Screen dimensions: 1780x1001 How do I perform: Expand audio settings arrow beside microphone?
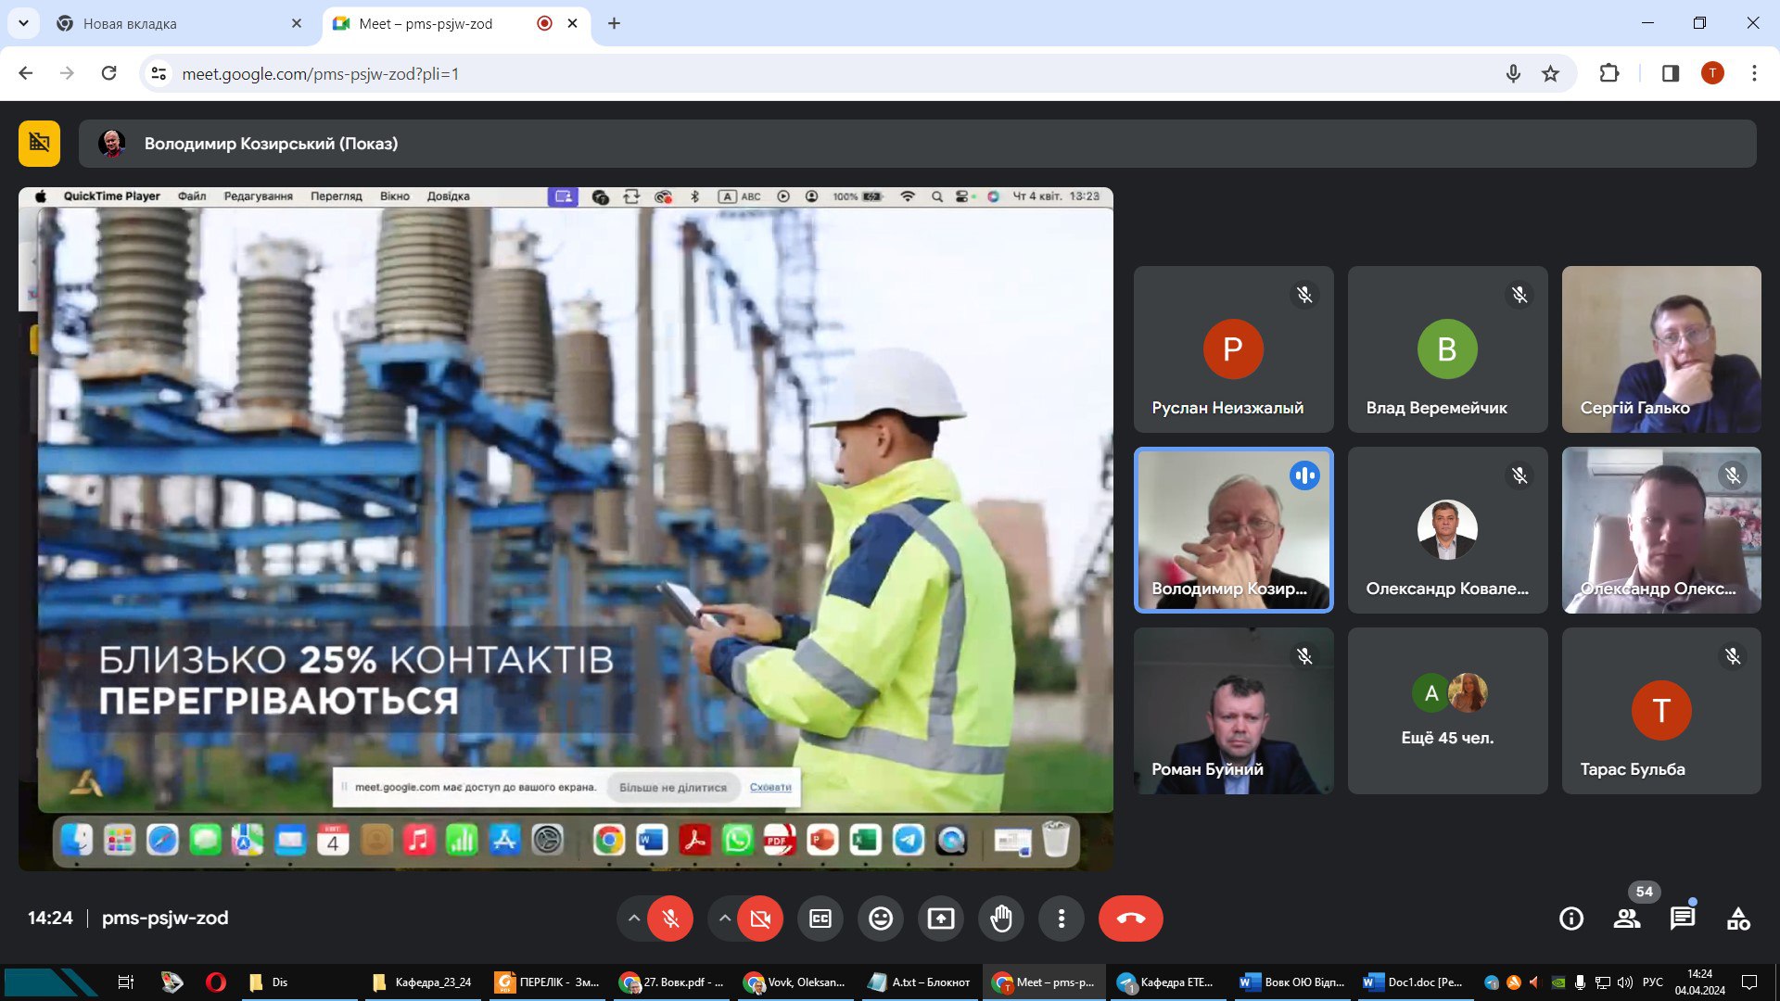pyautogui.click(x=634, y=919)
